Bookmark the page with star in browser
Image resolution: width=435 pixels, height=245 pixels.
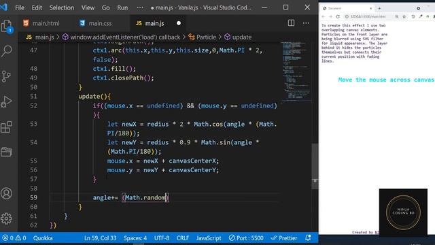(x=404, y=16)
